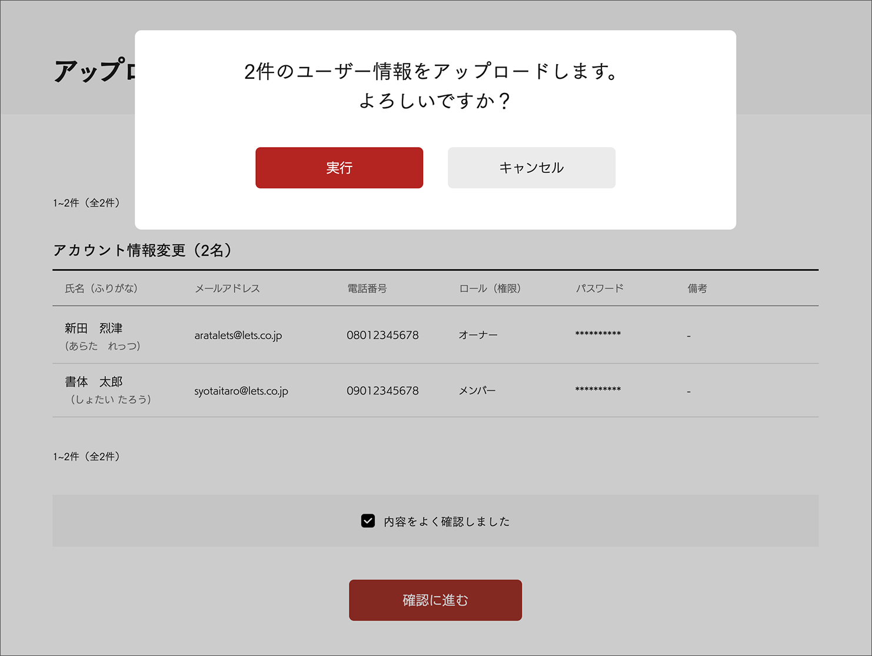Click the アカウント情報変更（2名） heading

coord(142,251)
